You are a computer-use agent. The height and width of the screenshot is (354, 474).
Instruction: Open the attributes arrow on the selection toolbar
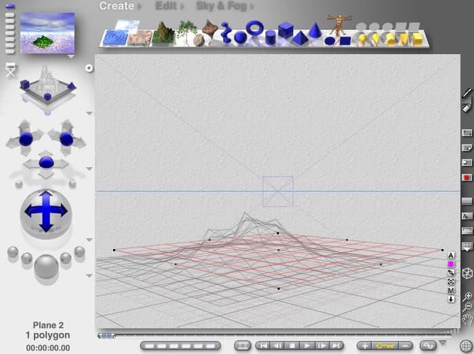(451, 299)
